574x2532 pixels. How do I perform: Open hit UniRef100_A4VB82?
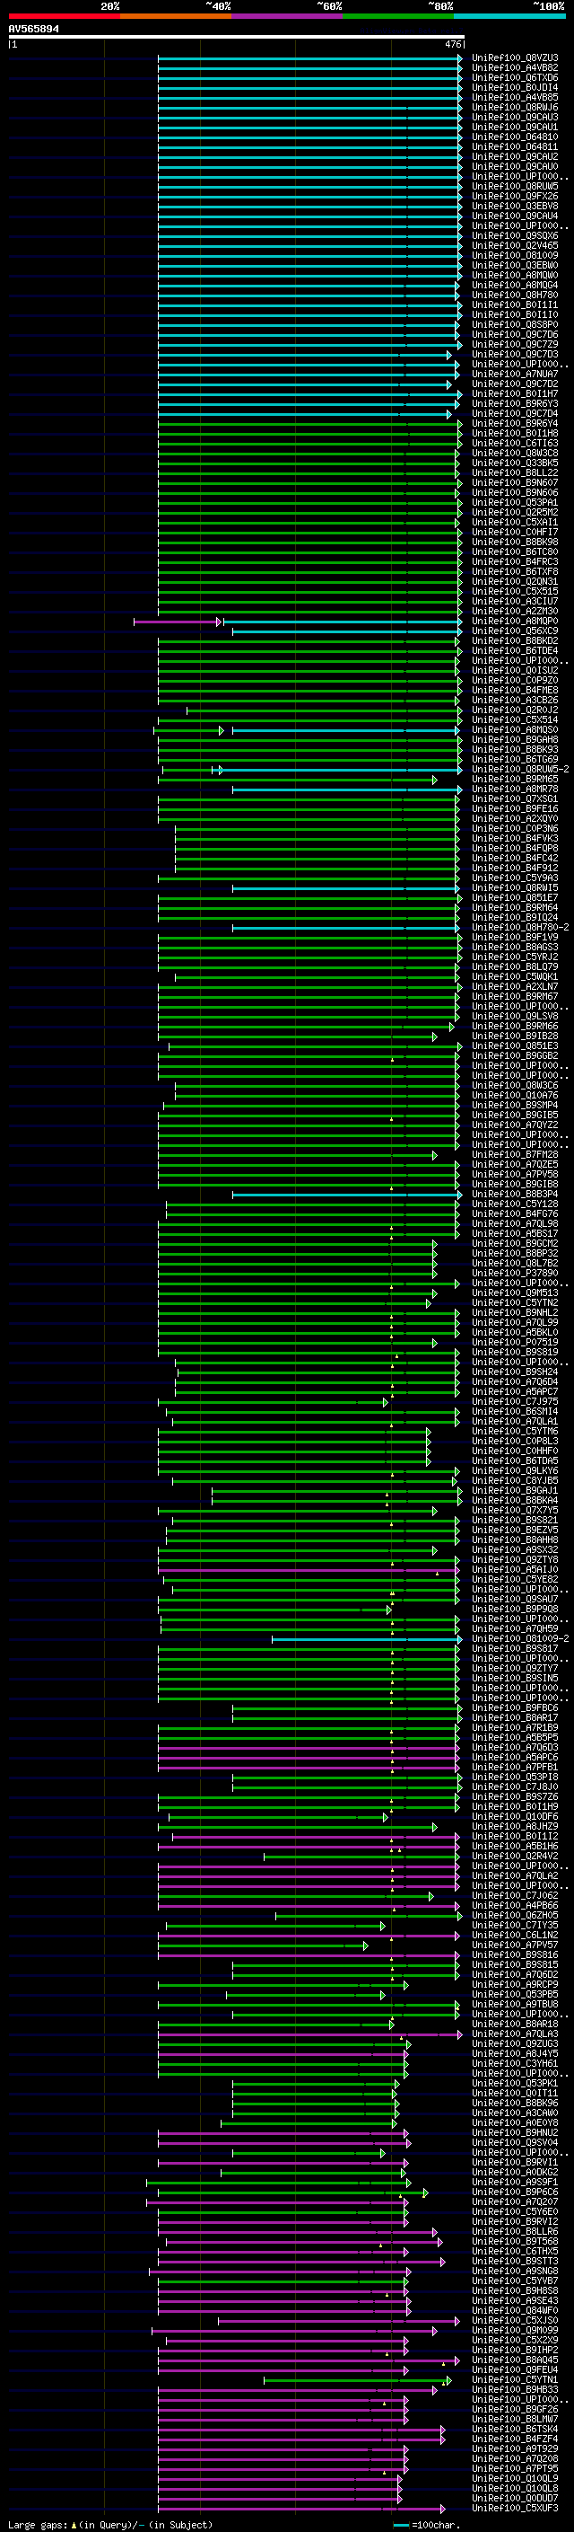515,68
